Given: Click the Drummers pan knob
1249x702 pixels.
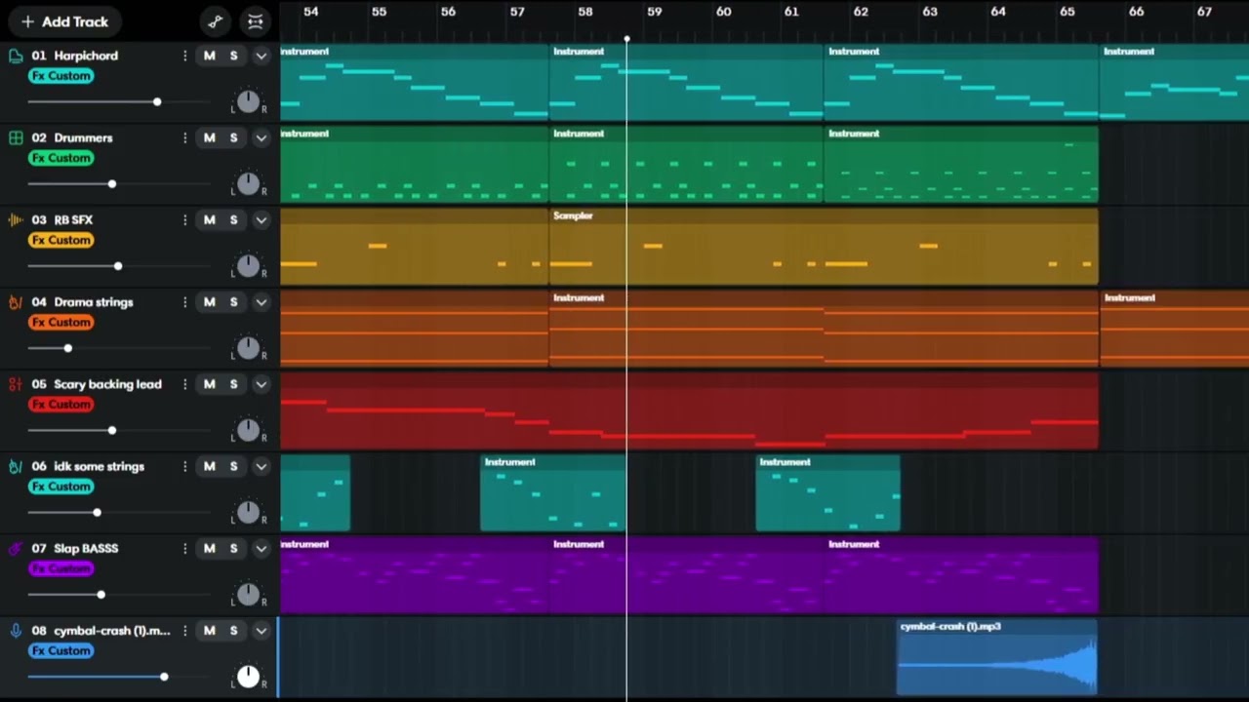Looking at the screenshot, I should (x=248, y=183).
